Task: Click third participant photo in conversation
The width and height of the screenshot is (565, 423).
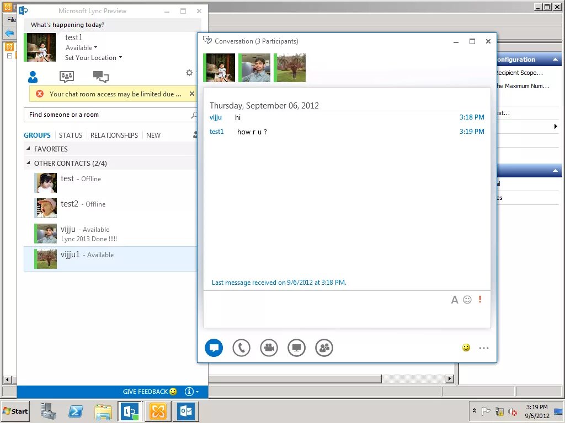Action: pos(290,68)
